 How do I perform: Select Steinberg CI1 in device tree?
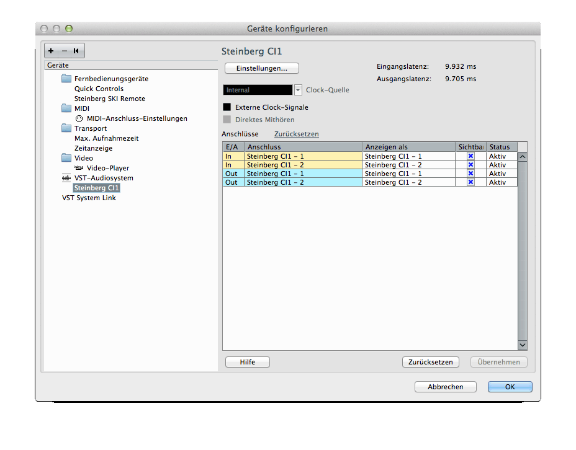[97, 188]
